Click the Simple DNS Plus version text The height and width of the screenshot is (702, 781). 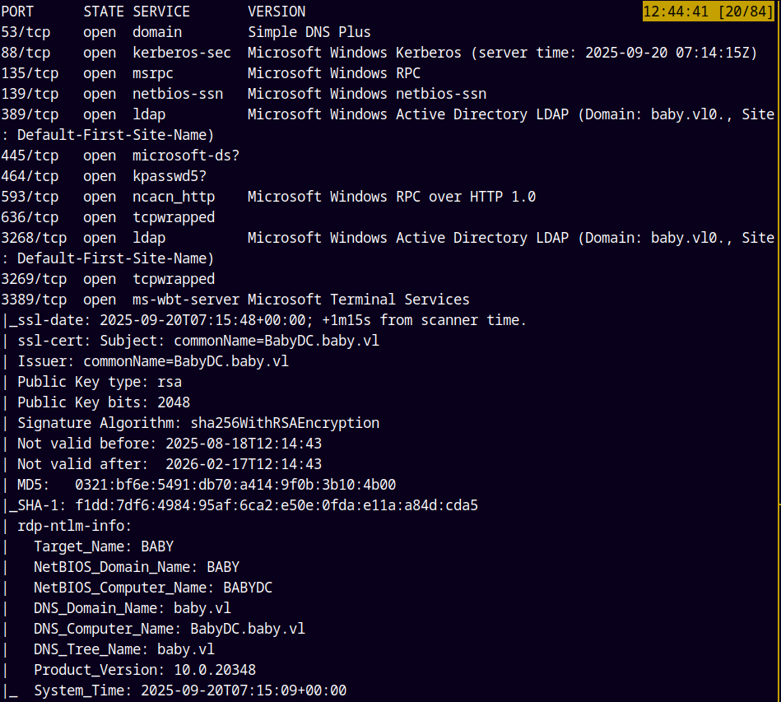tap(309, 32)
